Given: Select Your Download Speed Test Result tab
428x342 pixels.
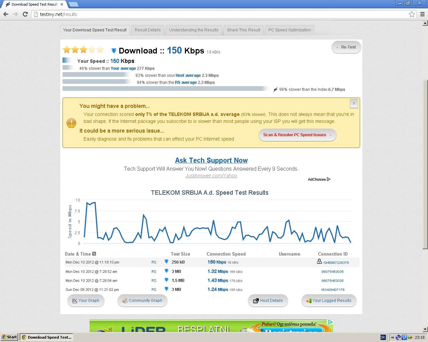Looking at the screenshot, I should point(95,30).
